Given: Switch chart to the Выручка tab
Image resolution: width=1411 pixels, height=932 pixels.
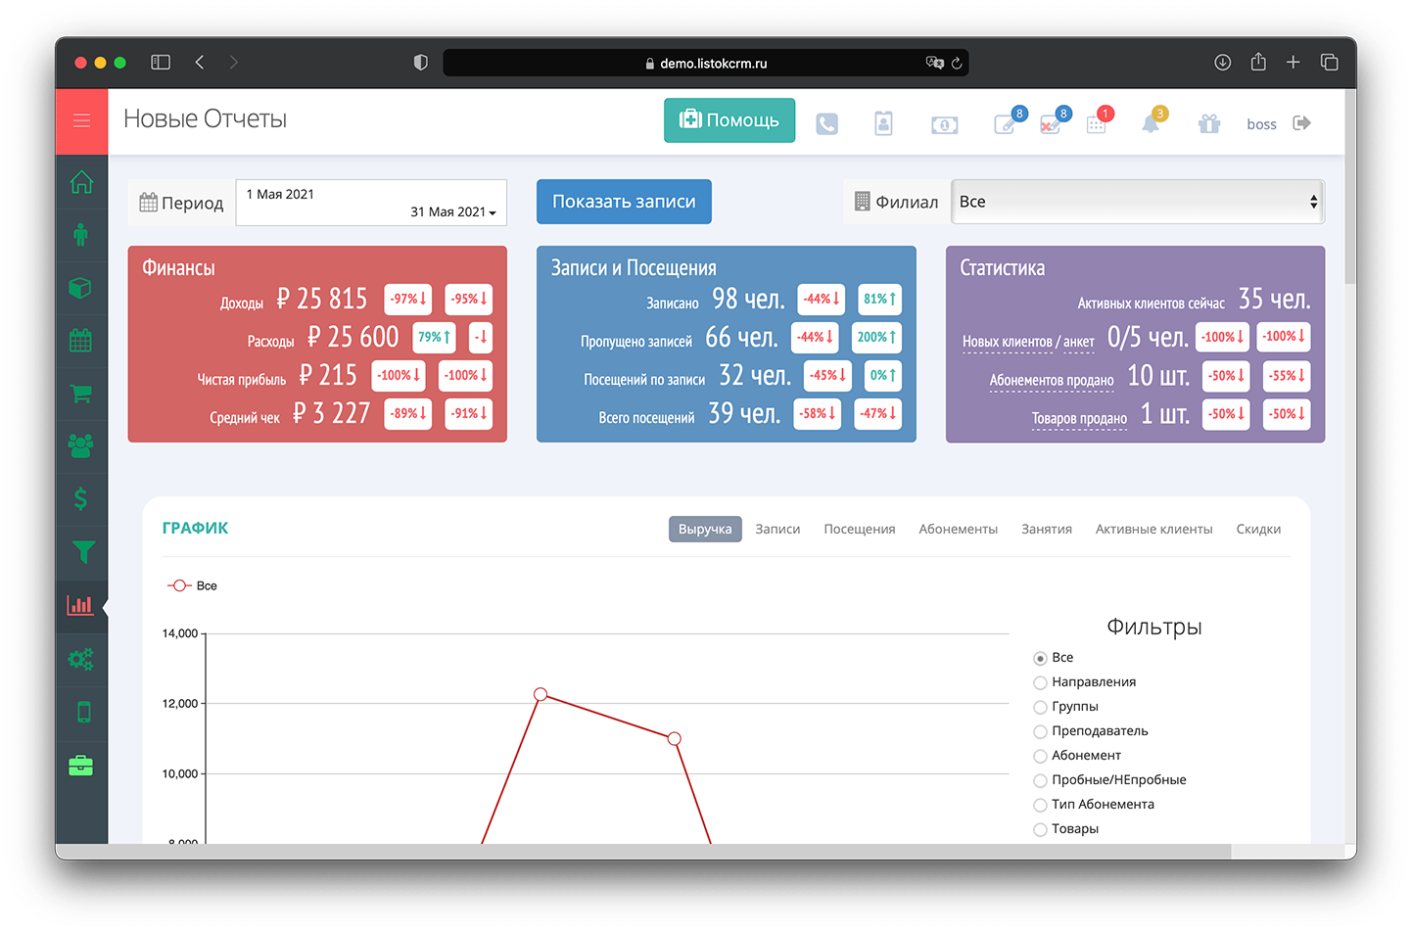Looking at the screenshot, I should tap(705, 529).
